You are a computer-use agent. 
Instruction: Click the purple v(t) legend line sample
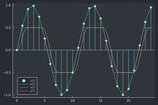click(24, 87)
